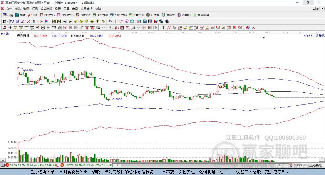Open the 帮助 menu
The height and width of the screenshot is (175, 325).
pos(98,9)
